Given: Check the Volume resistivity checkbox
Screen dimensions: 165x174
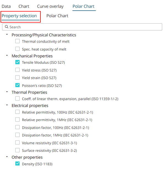Looking at the screenshot, I should (18, 143).
